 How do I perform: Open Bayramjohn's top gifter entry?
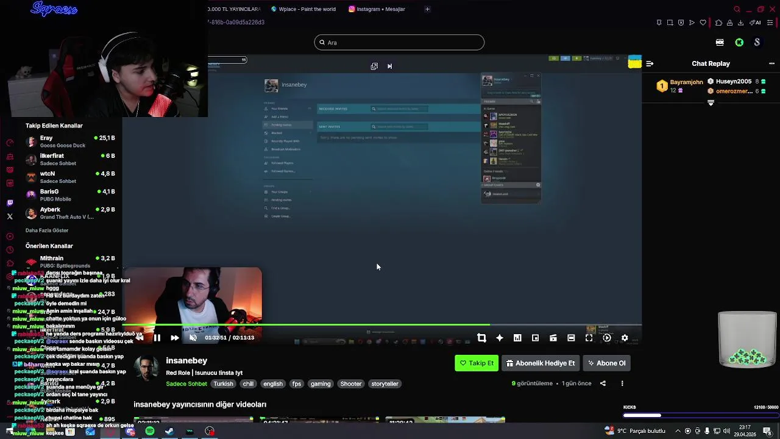pos(680,86)
